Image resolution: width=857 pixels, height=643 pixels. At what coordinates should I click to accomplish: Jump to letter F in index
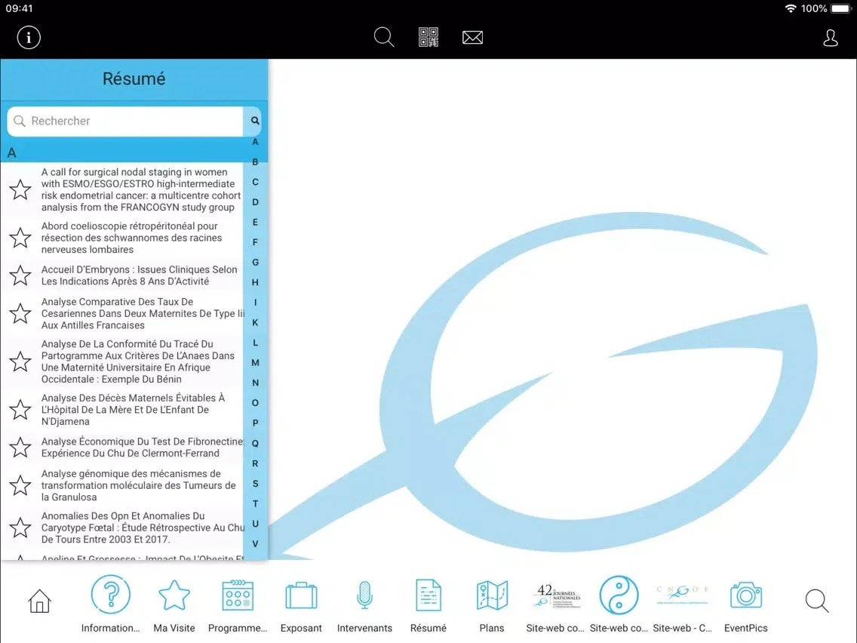point(255,242)
